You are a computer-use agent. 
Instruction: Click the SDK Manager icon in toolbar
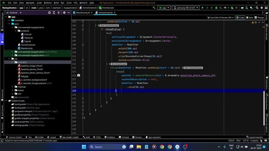click(251, 8)
